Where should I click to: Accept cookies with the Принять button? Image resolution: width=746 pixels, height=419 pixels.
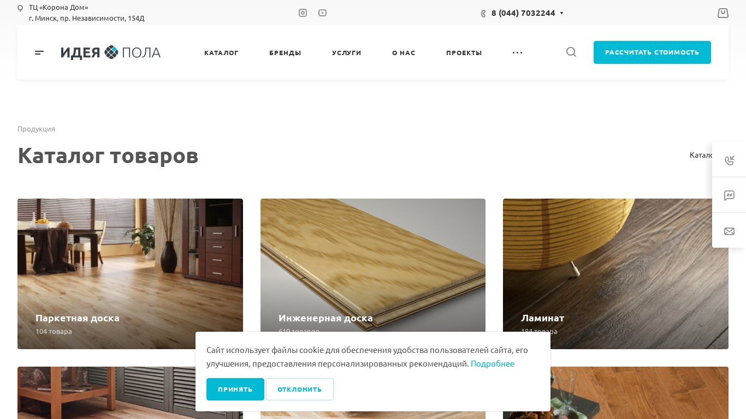(235, 390)
